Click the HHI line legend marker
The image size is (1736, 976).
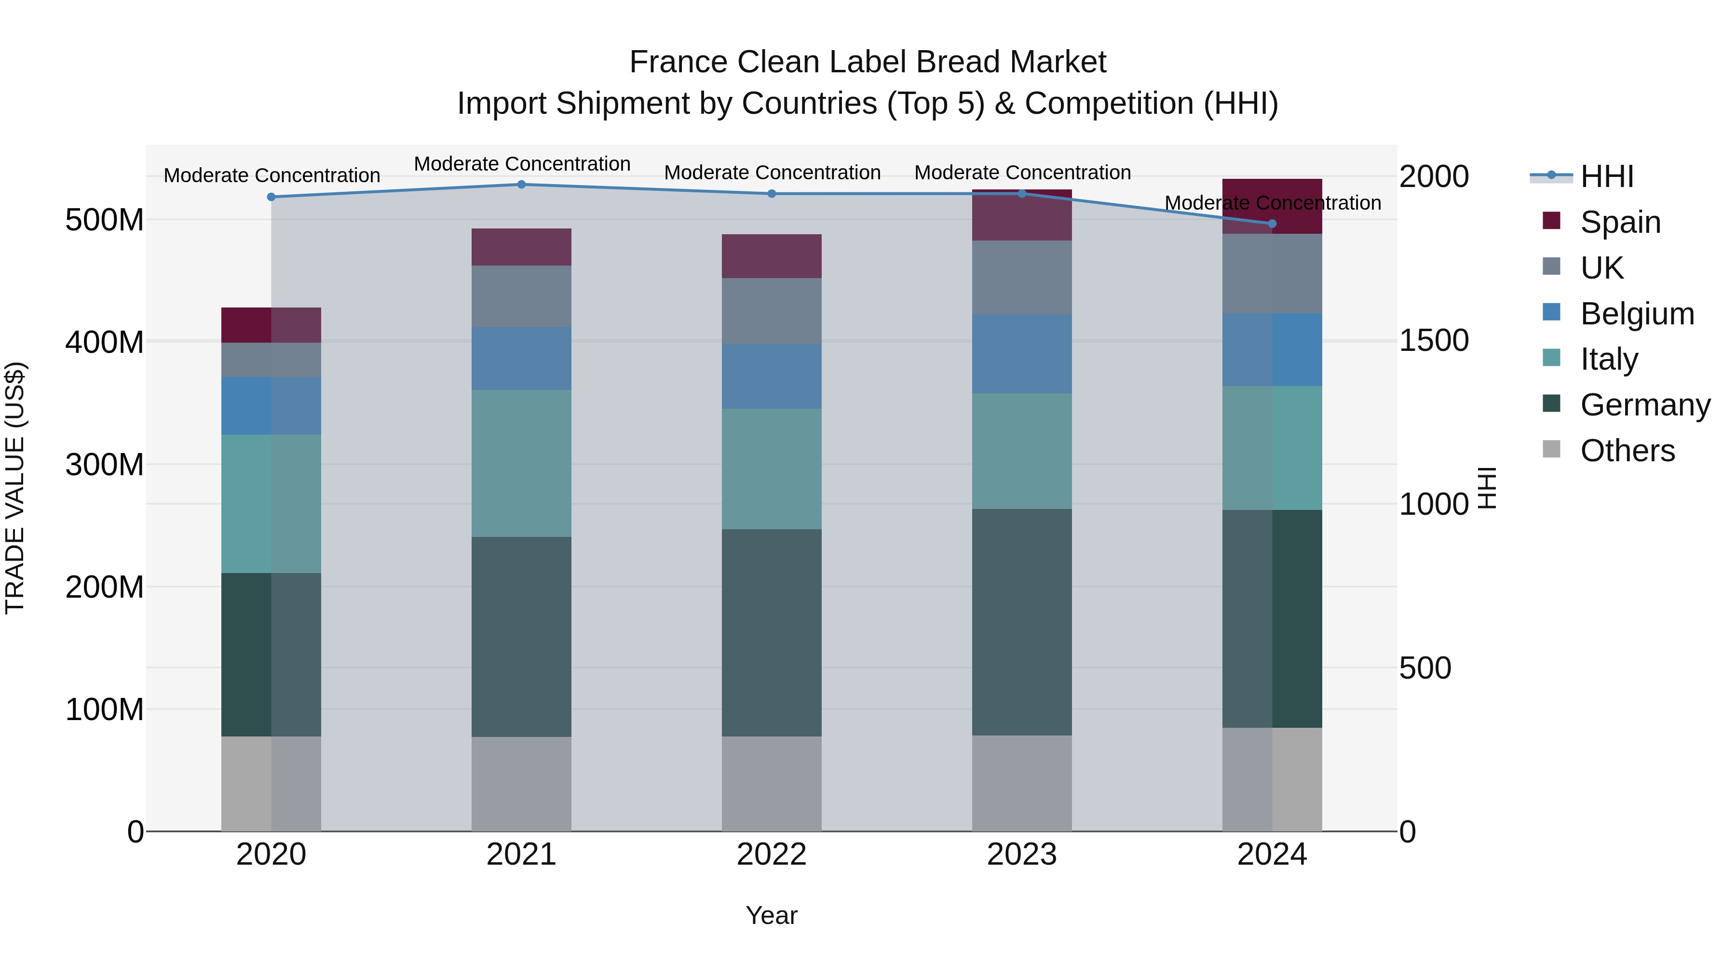coord(1551,176)
